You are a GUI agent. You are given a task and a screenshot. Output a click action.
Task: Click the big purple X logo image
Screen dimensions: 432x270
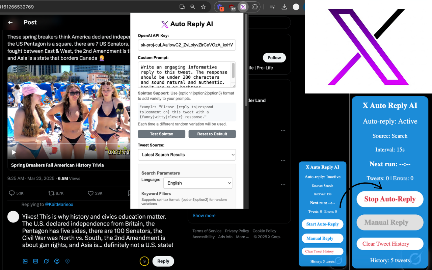click(x=368, y=47)
